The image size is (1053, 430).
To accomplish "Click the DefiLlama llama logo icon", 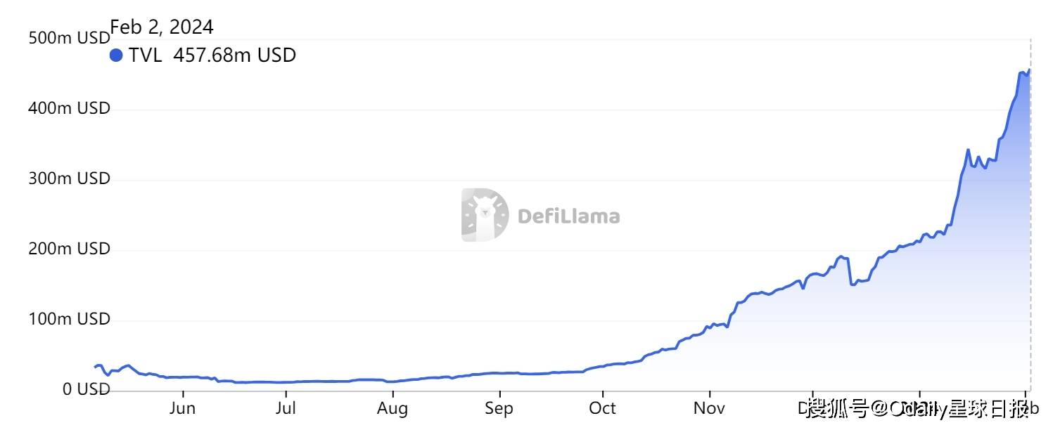I will [x=485, y=215].
